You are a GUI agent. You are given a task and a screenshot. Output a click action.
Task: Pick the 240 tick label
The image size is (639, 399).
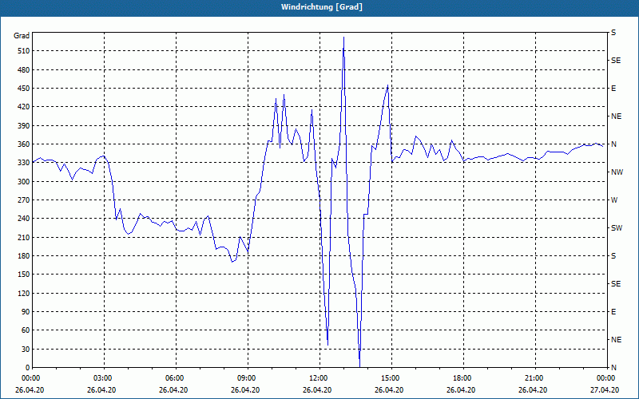tap(23, 219)
